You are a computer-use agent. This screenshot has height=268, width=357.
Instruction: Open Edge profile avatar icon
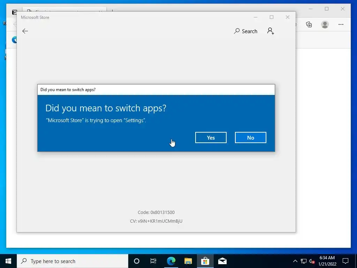(x=325, y=24)
